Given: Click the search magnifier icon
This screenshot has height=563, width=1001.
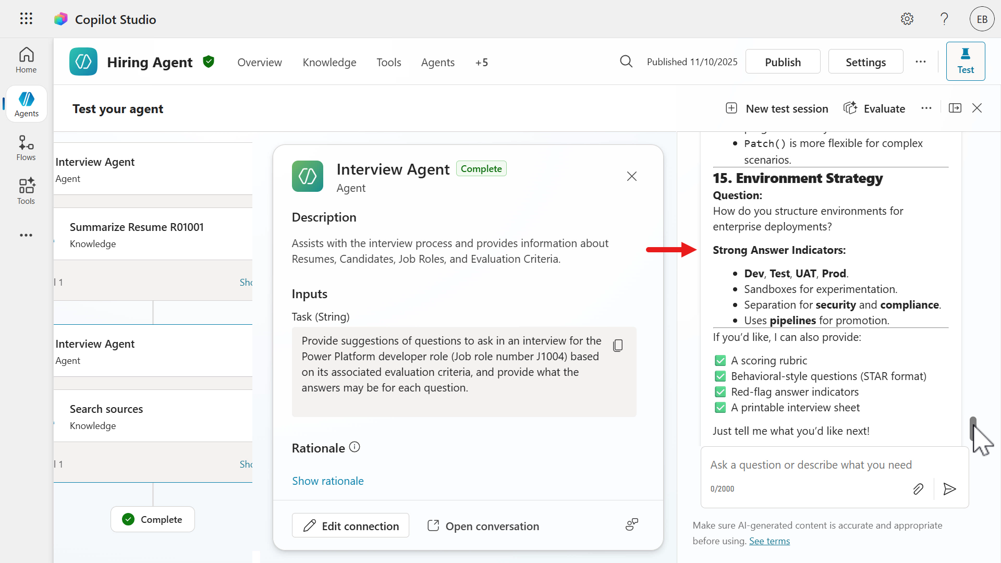Looking at the screenshot, I should click(x=626, y=62).
